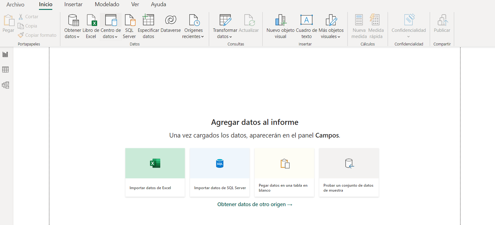Image resolution: width=495 pixels, height=225 pixels.
Task: Click the Actualizar refresh icon
Action: point(249,20)
